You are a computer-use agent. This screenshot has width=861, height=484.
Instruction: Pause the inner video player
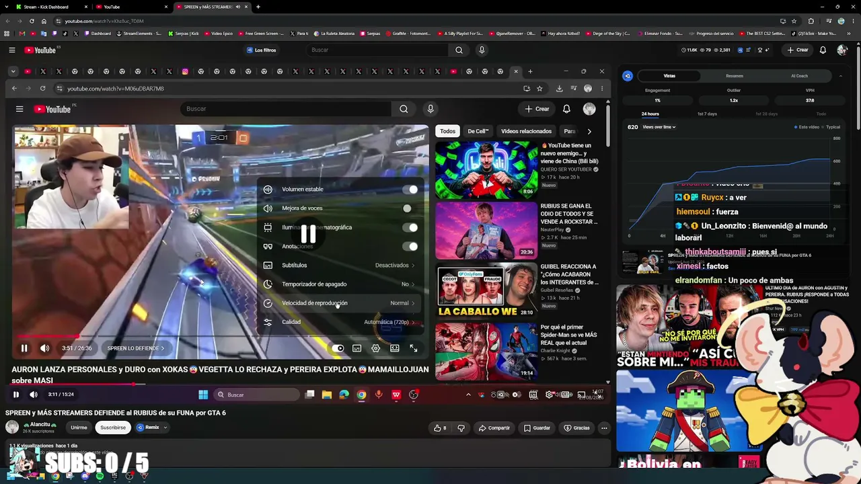tap(24, 348)
